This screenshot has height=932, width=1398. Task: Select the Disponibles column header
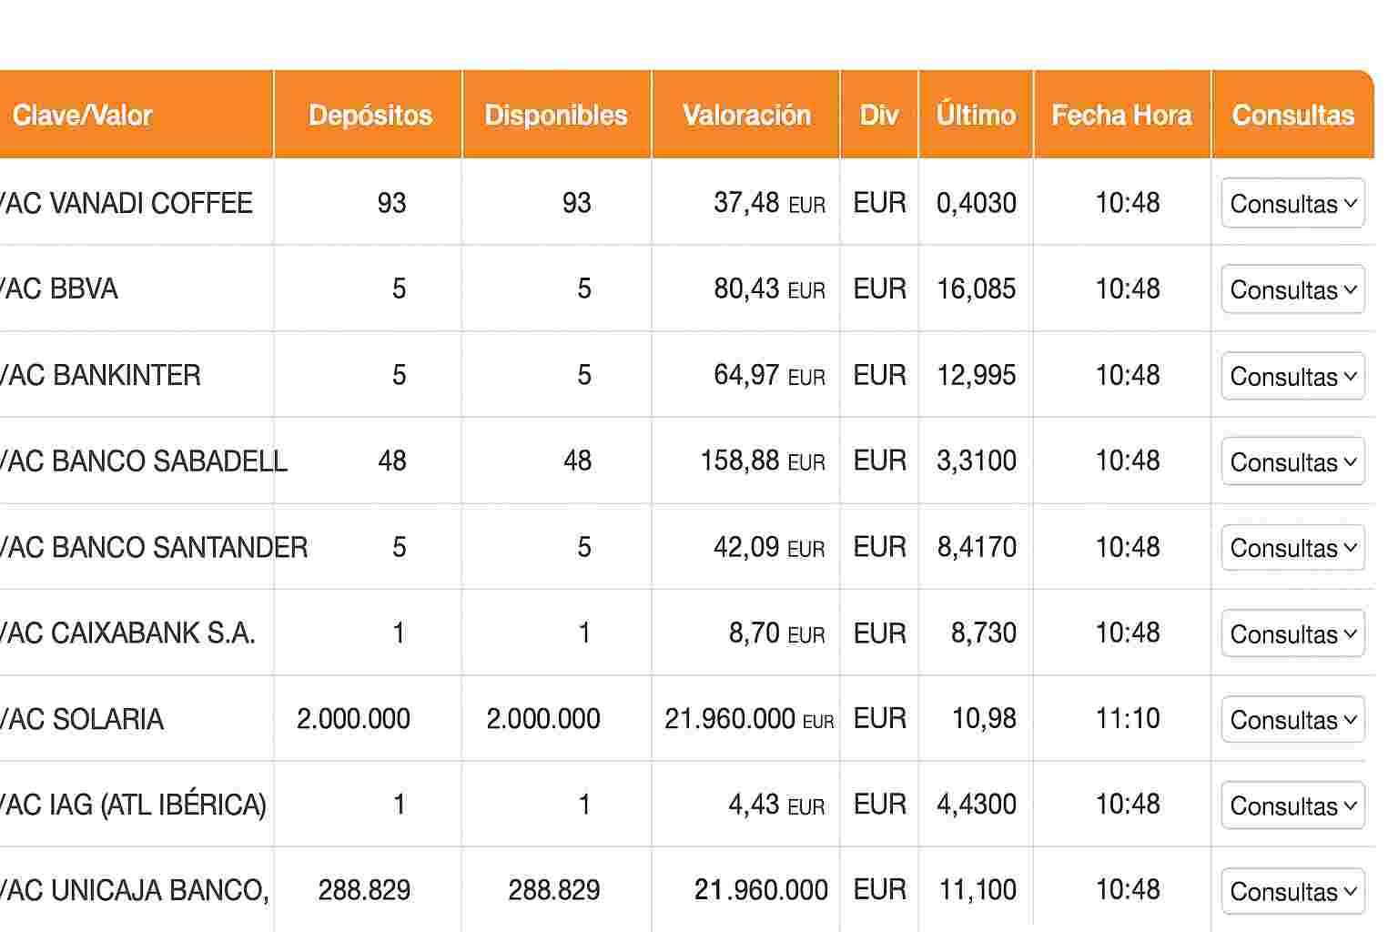pyautogui.click(x=556, y=116)
